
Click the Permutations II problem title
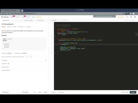7,24
